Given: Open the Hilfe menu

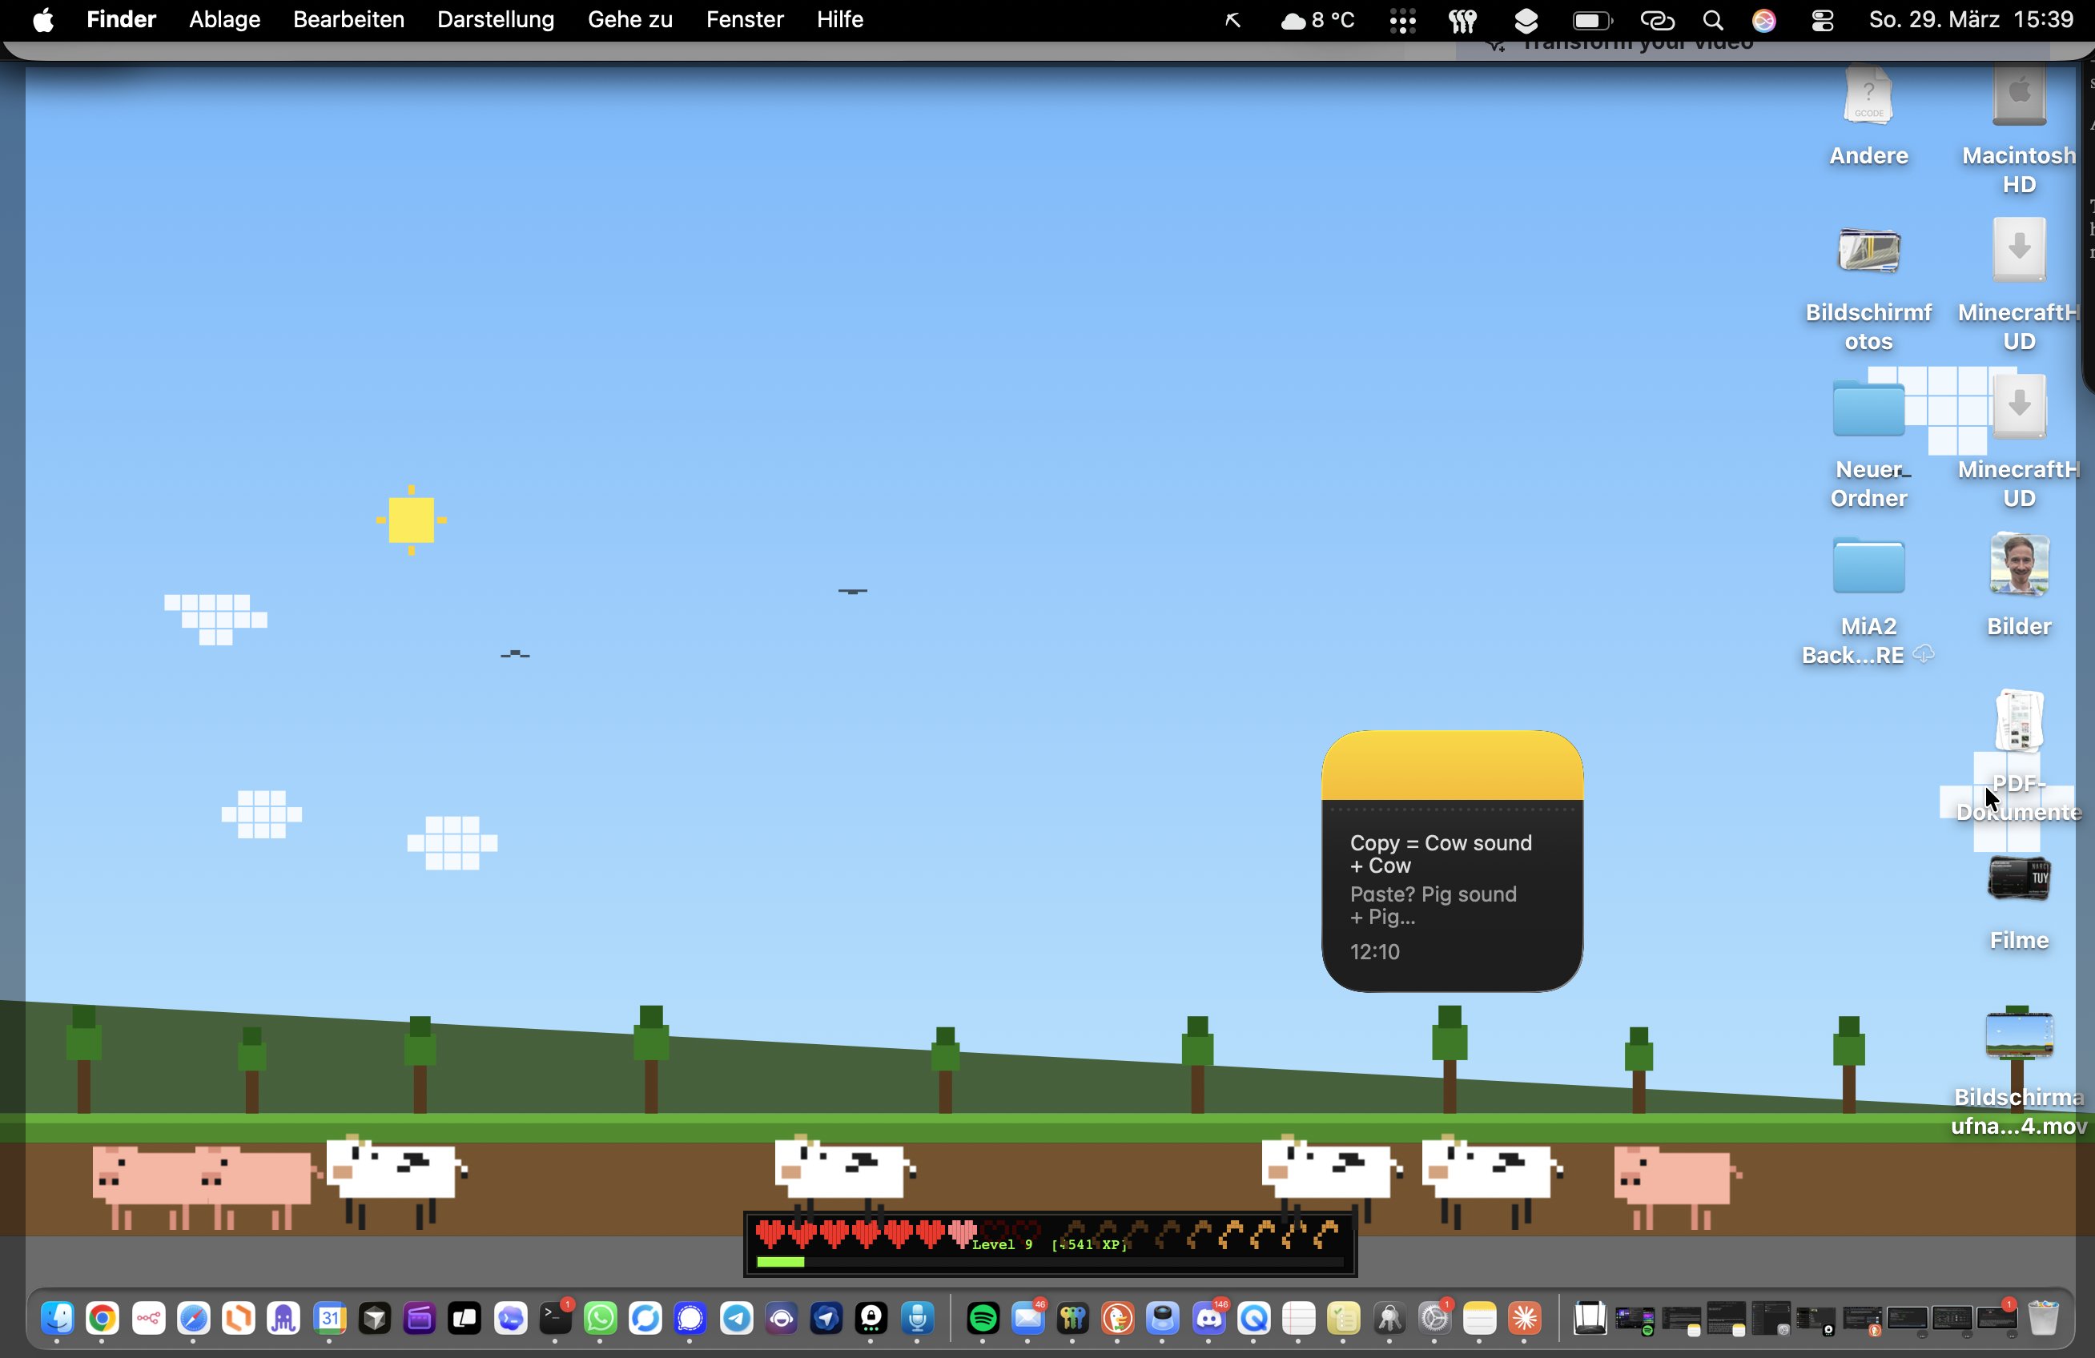Looking at the screenshot, I should (x=840, y=20).
